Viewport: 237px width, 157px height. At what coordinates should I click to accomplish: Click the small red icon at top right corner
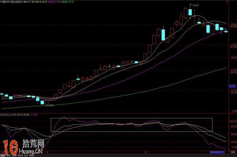pyautogui.click(x=227, y=2)
